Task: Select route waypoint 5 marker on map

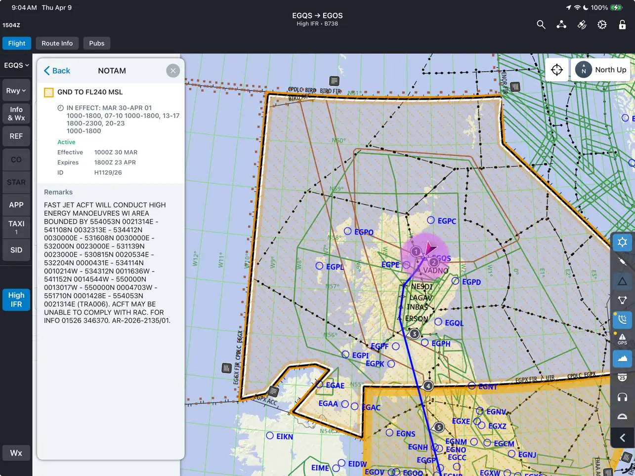Action: pos(439,427)
